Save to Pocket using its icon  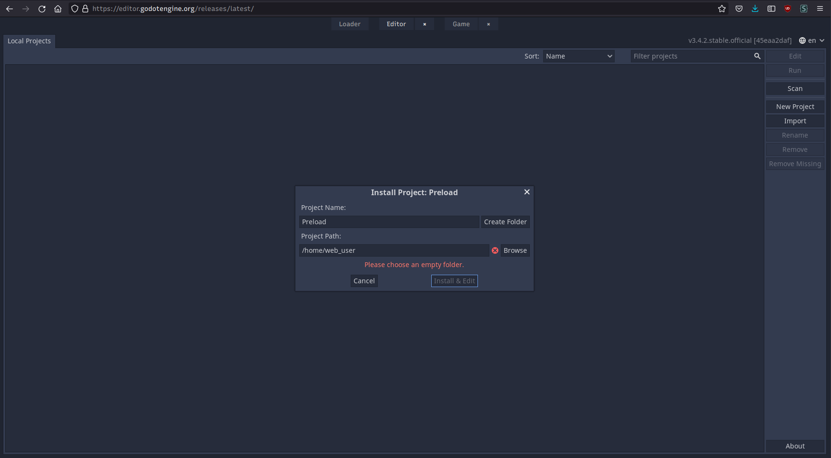click(739, 9)
